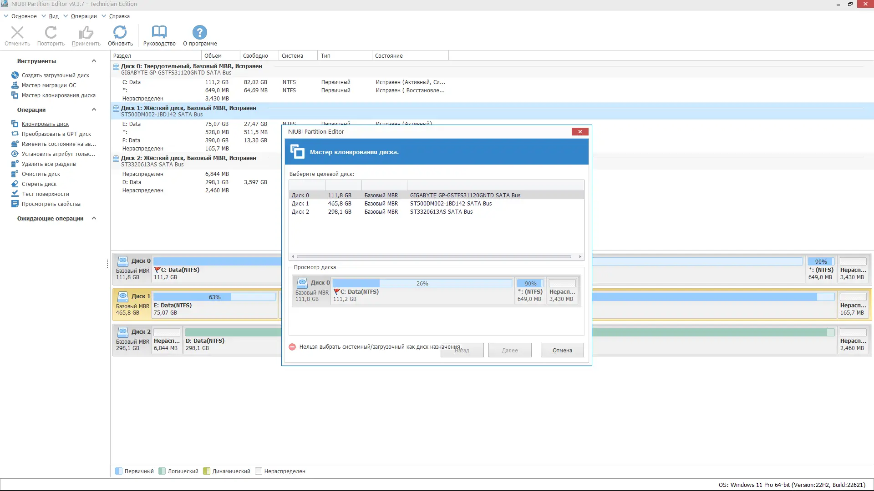The height and width of the screenshot is (491, 874).
Task: Collapse the Операции section
Action: pyautogui.click(x=94, y=110)
